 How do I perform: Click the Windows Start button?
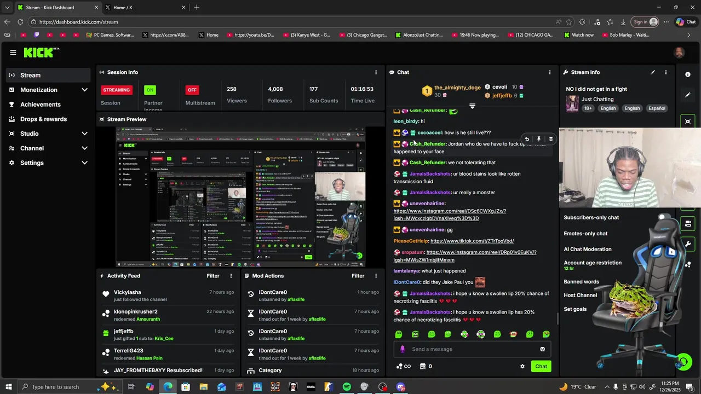tap(9, 387)
